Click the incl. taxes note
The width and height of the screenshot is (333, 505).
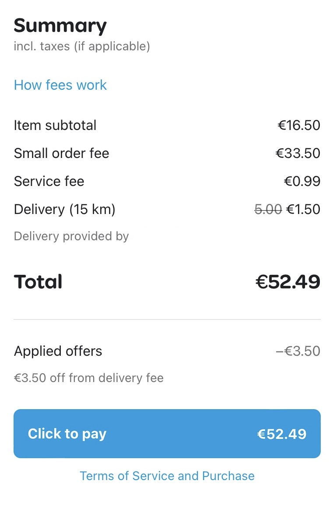coord(82,46)
